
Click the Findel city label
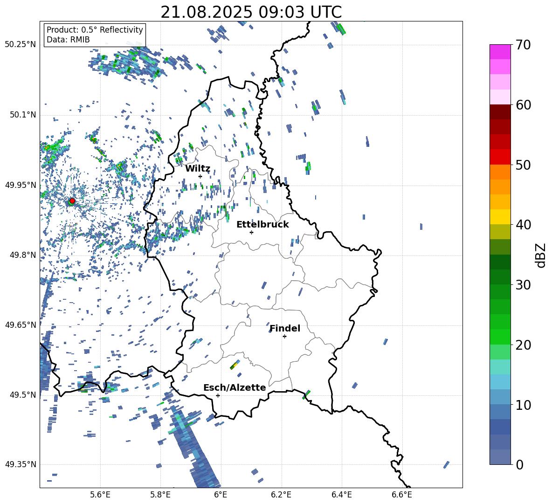(x=285, y=328)
